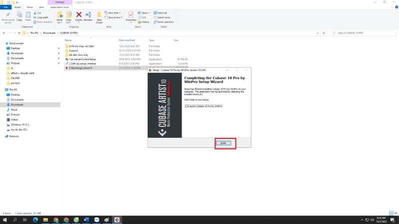Go back with the Back arrow
Viewport: 399px width, 224px height.
click(x=4, y=33)
